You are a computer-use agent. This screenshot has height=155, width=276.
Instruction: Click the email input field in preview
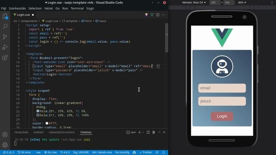(222, 88)
